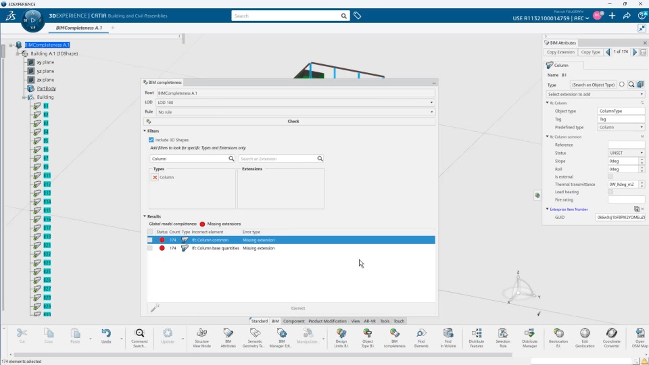Click the tag icon beside search

[x=357, y=16]
